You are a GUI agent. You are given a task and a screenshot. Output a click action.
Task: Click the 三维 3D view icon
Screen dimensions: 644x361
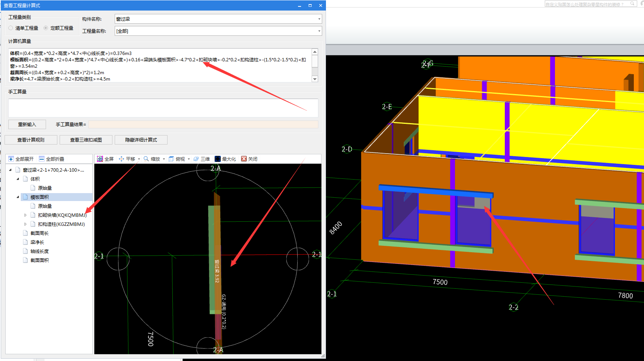pos(196,159)
